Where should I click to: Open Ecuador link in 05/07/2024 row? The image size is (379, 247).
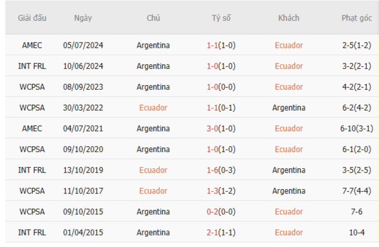[289, 45]
